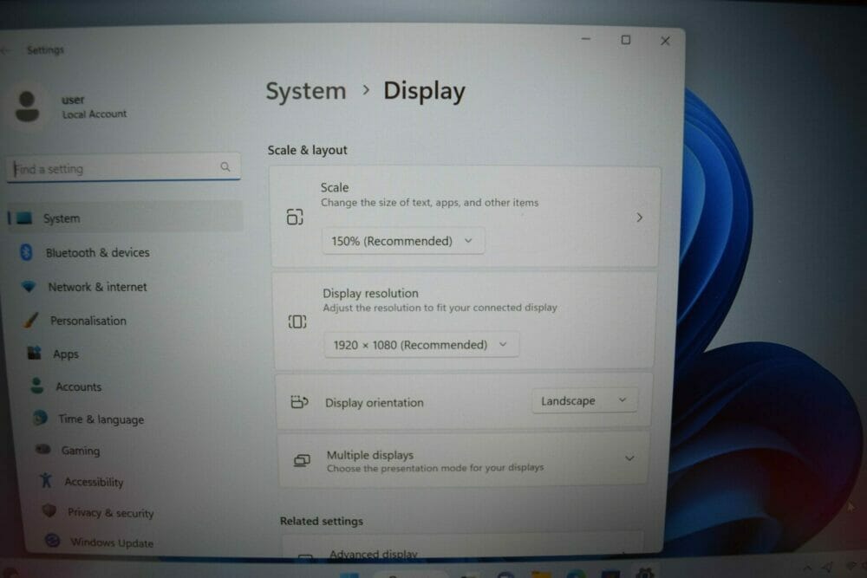Open Network & internet icon
The height and width of the screenshot is (578, 867).
pyautogui.click(x=29, y=286)
